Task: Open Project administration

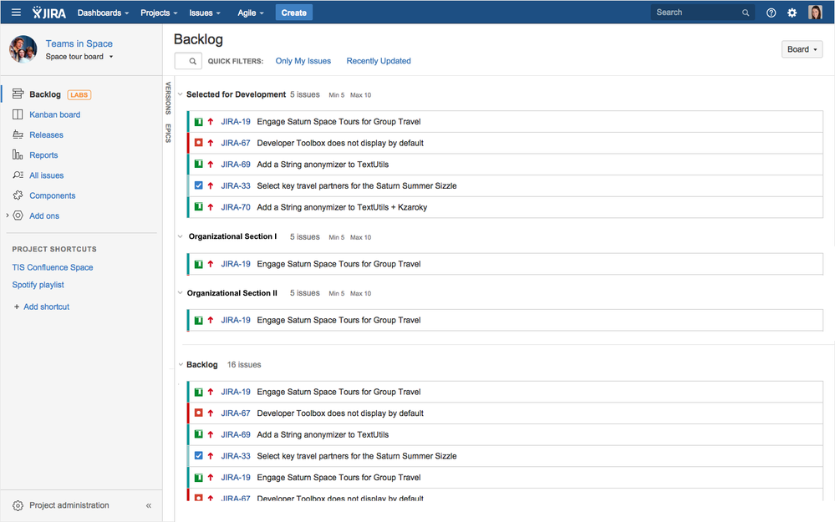Action: tap(69, 505)
